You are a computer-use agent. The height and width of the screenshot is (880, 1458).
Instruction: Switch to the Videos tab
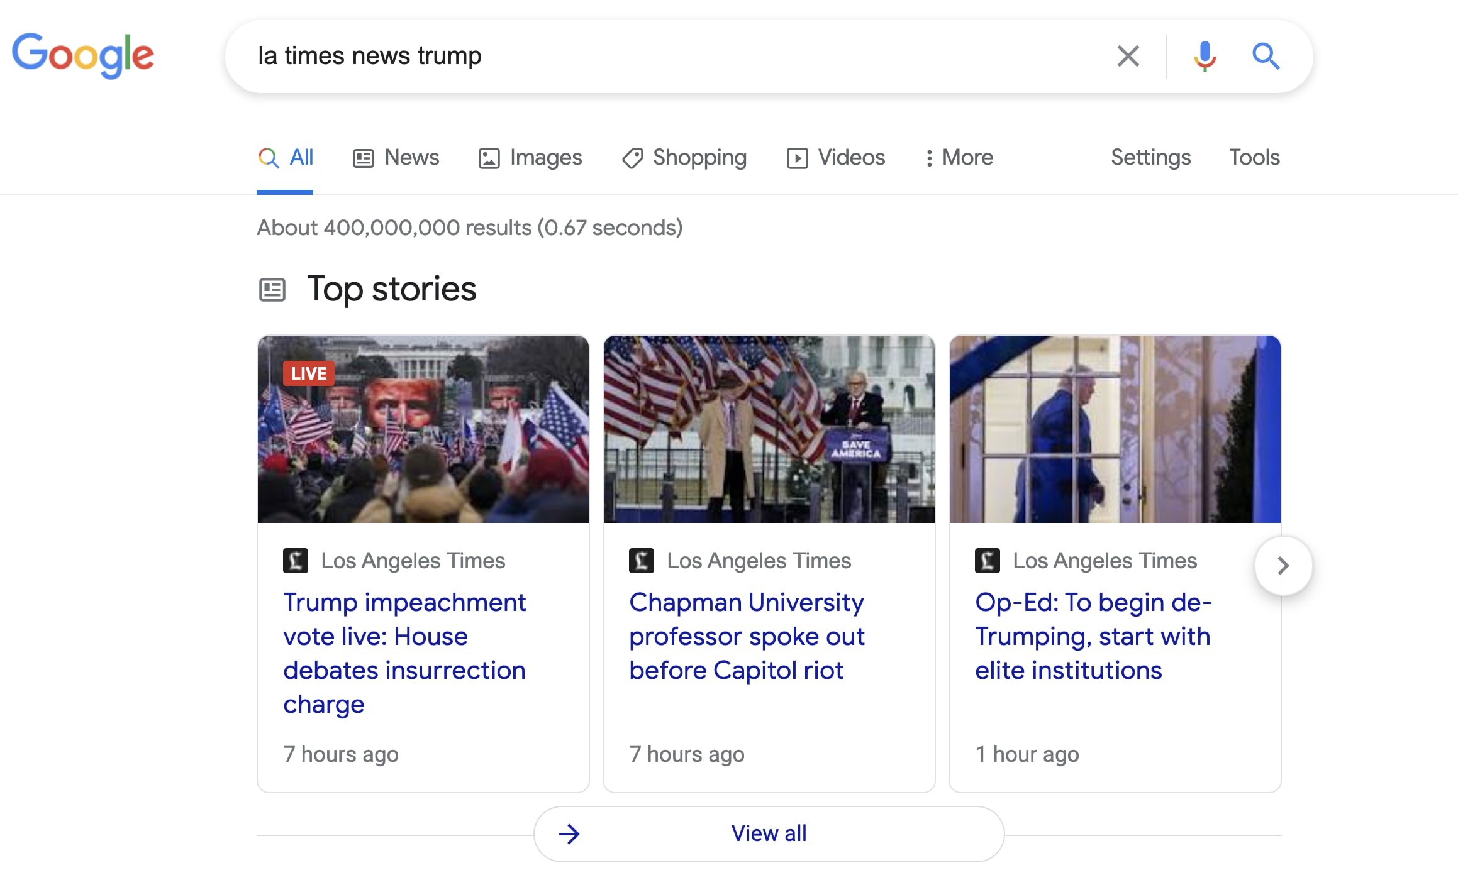click(x=835, y=157)
